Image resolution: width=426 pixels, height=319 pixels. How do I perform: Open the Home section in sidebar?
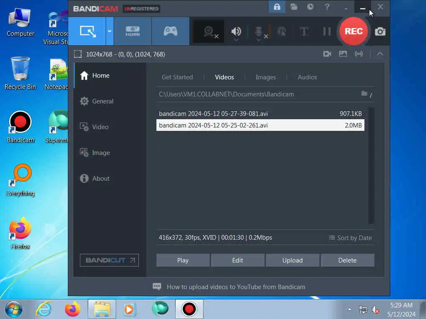[110, 76]
